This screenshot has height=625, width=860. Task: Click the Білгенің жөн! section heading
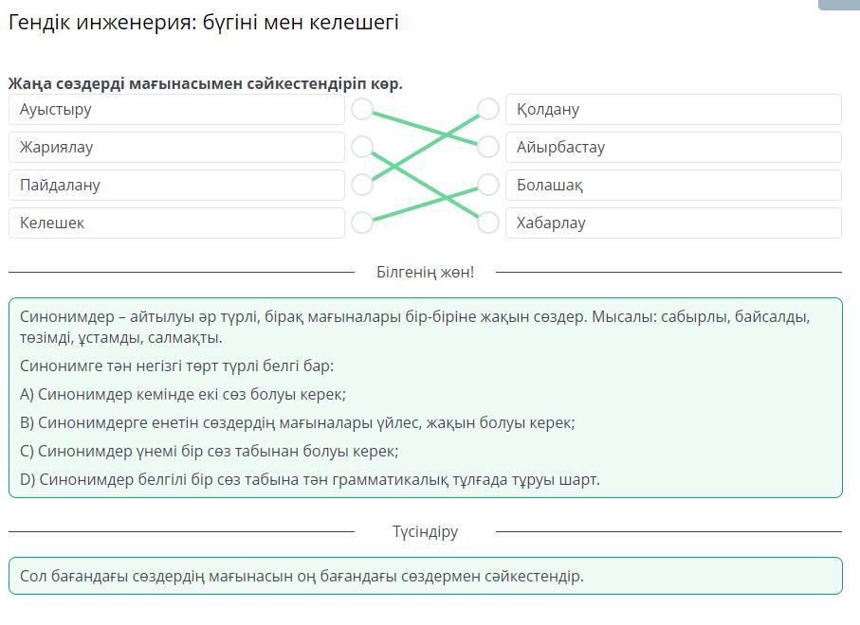(x=425, y=273)
